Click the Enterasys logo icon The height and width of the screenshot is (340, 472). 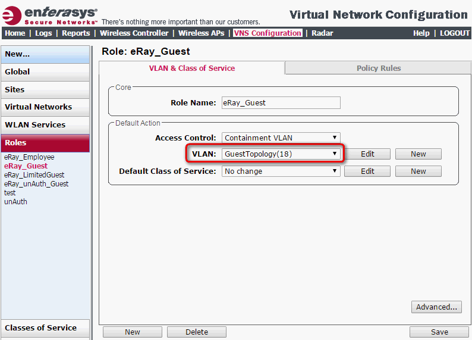(12, 14)
